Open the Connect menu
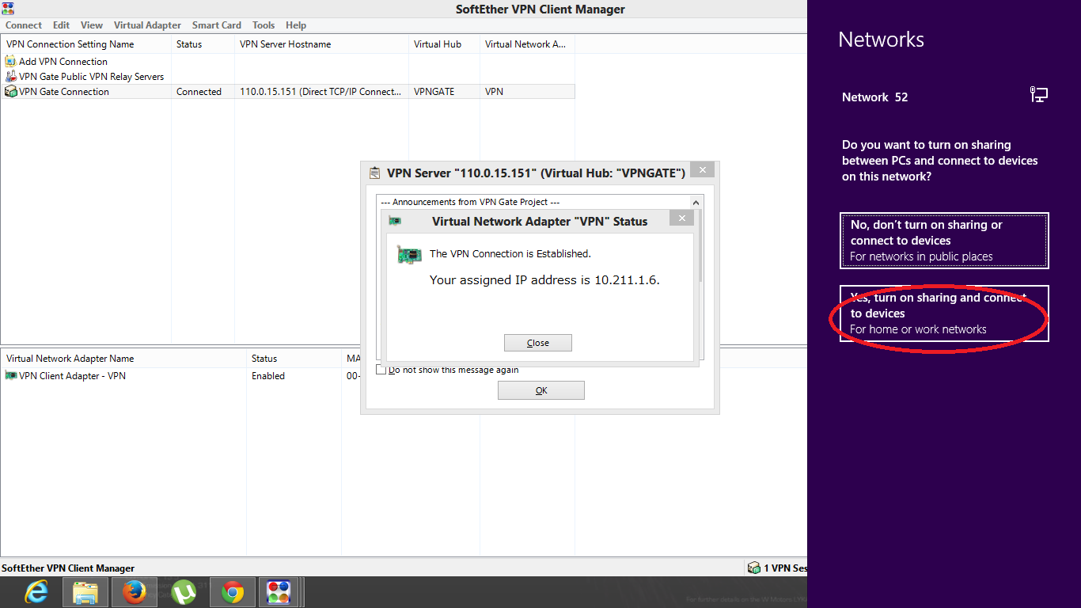The image size is (1081, 608). coord(24,25)
